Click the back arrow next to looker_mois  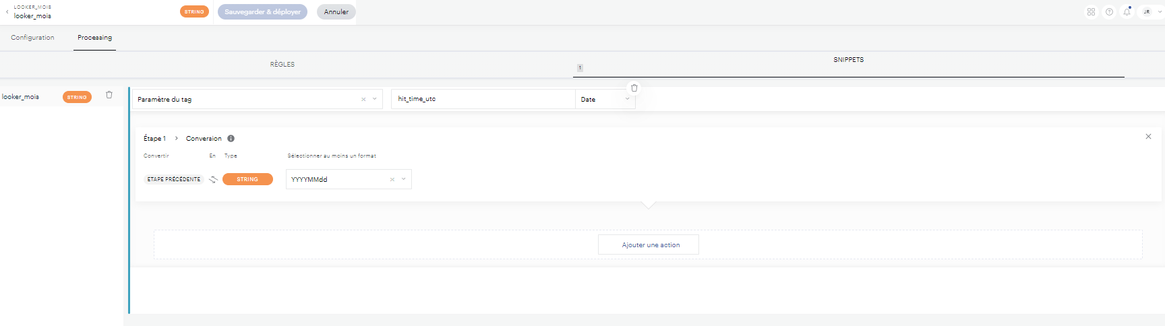point(7,12)
